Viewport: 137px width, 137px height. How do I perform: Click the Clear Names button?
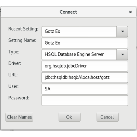pyautogui.click(x=19, y=117)
